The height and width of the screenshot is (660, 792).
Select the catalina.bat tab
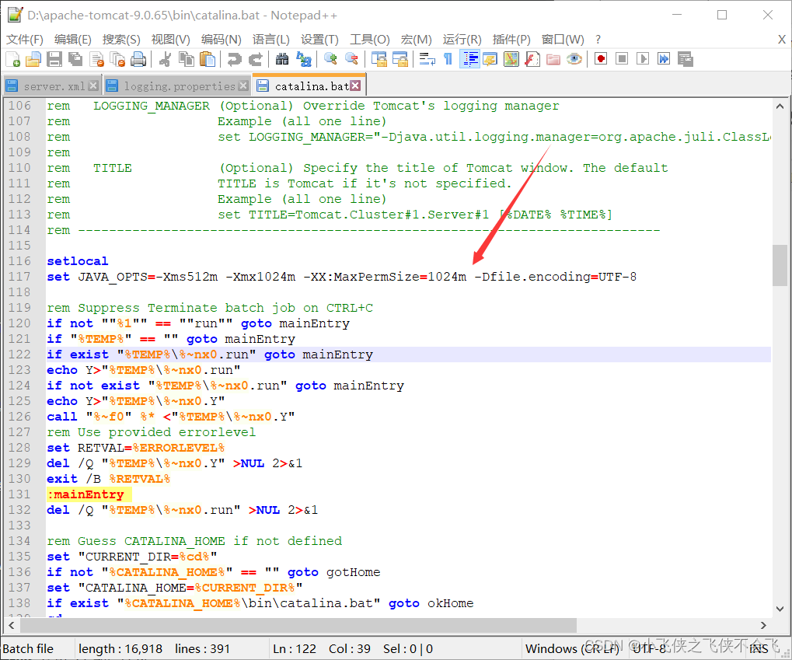click(312, 86)
